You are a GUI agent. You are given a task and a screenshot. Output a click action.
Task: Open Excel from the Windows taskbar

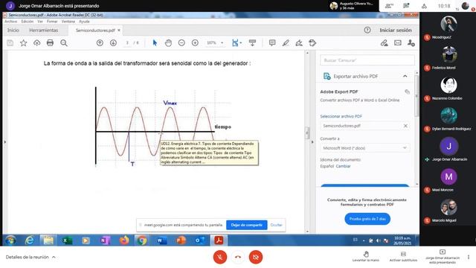[x=67, y=240]
